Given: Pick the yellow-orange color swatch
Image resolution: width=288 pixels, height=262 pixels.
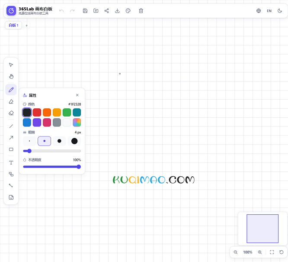Looking at the screenshot, I should point(57,113).
